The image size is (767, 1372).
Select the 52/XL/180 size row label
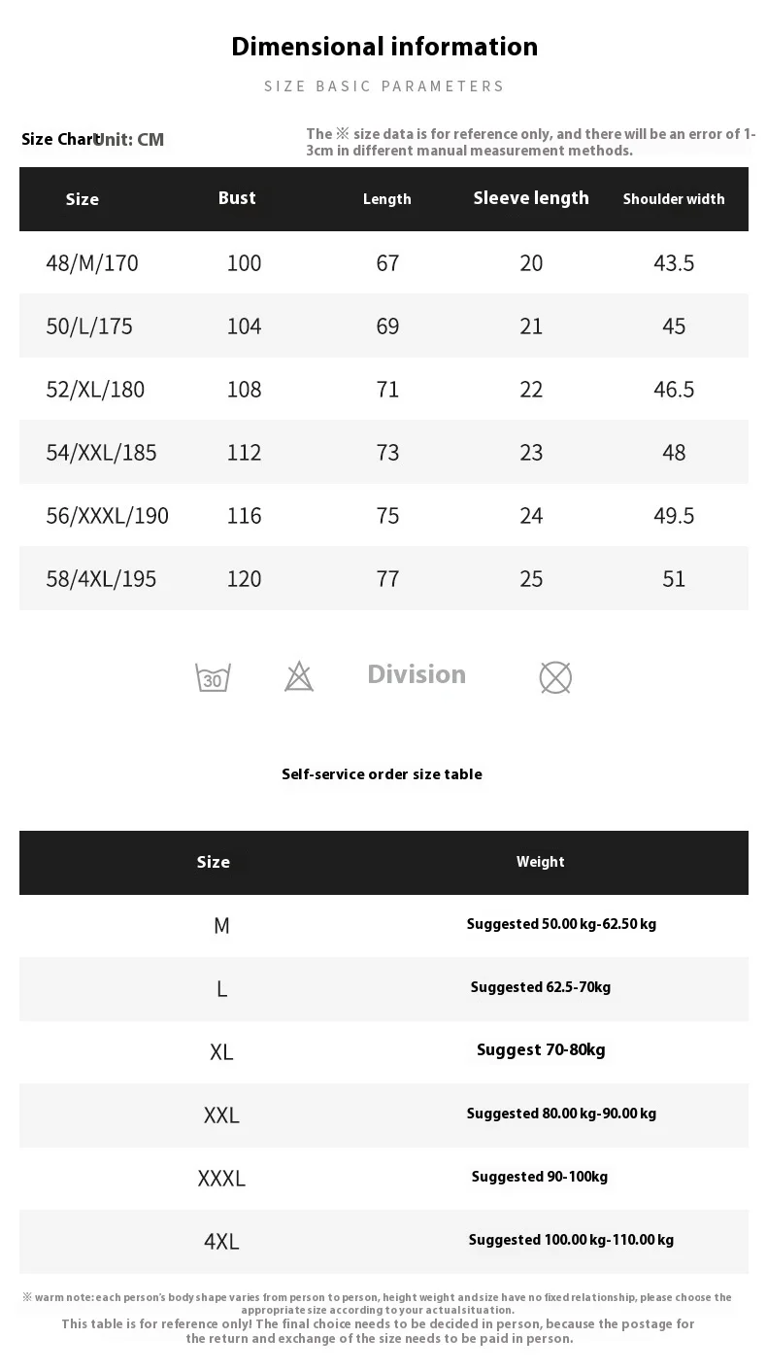pos(95,390)
